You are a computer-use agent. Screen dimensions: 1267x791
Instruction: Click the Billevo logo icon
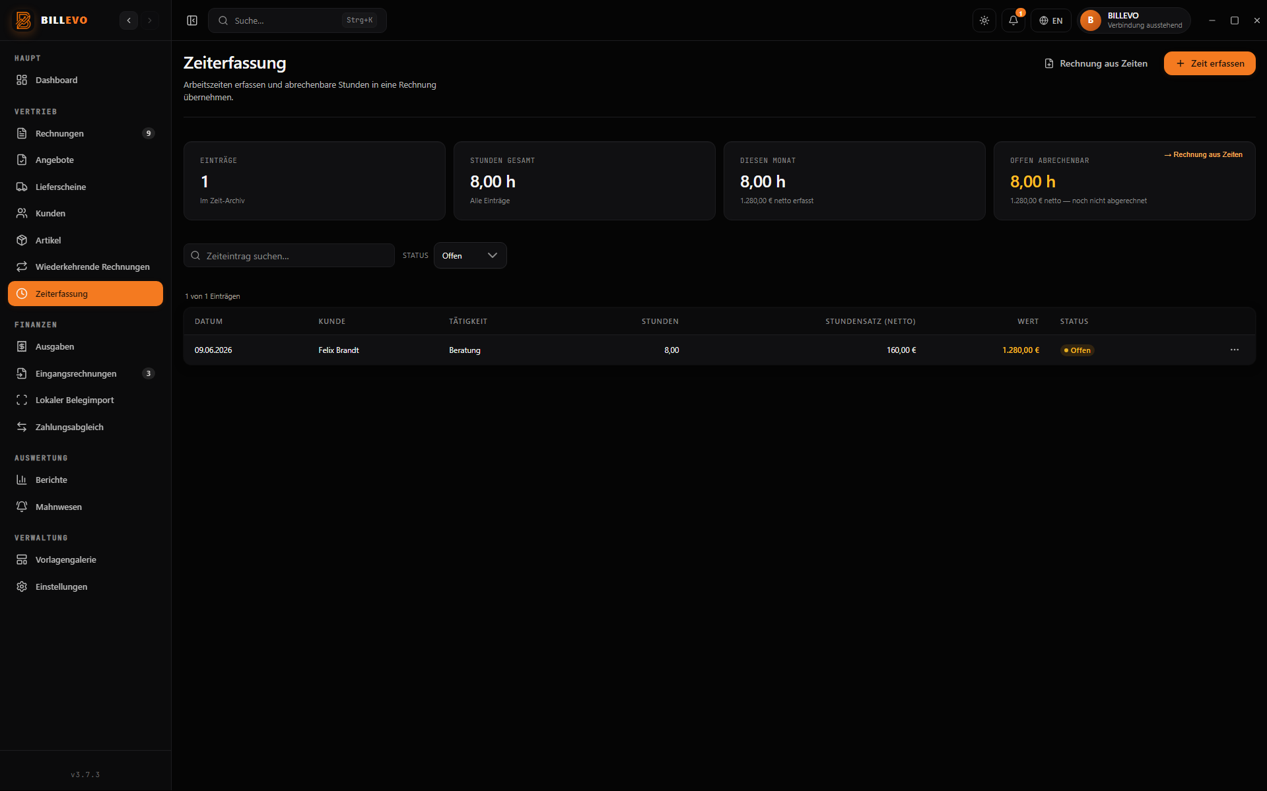click(23, 20)
